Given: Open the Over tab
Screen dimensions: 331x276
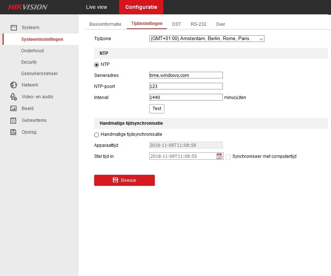Looking at the screenshot, I should (x=220, y=24).
